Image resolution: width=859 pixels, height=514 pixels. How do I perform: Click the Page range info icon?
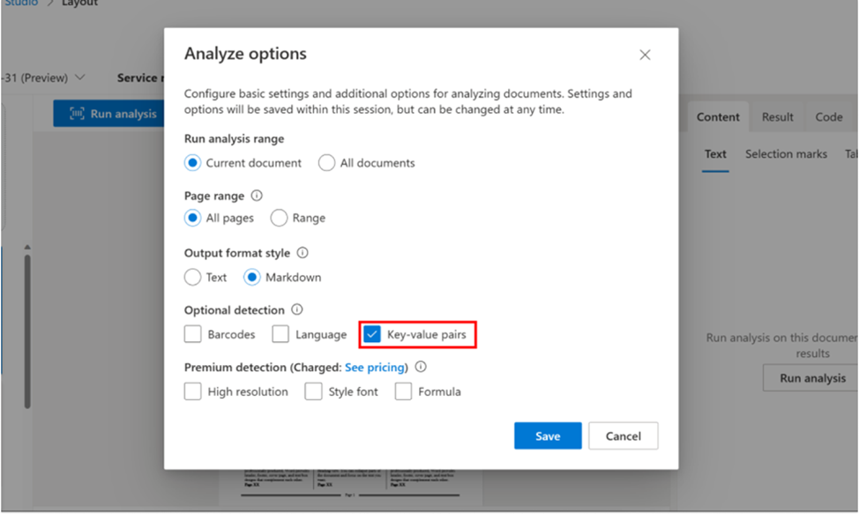point(257,196)
